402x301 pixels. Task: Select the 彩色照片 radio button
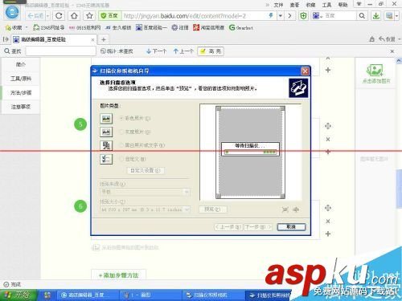pyautogui.click(x=121, y=118)
